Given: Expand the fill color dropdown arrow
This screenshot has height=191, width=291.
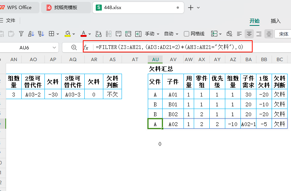Looking at the screenshot, I should point(74,34).
